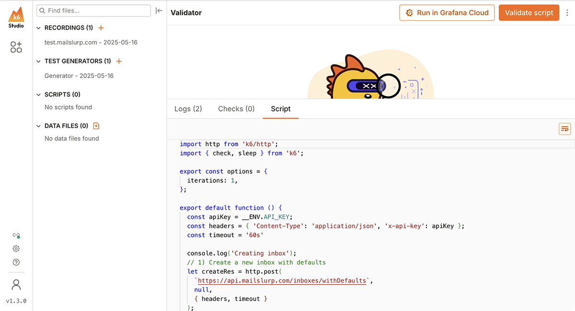This screenshot has height=311, width=575.
Task: Click 'No scripts found' text
Action: coord(68,107)
